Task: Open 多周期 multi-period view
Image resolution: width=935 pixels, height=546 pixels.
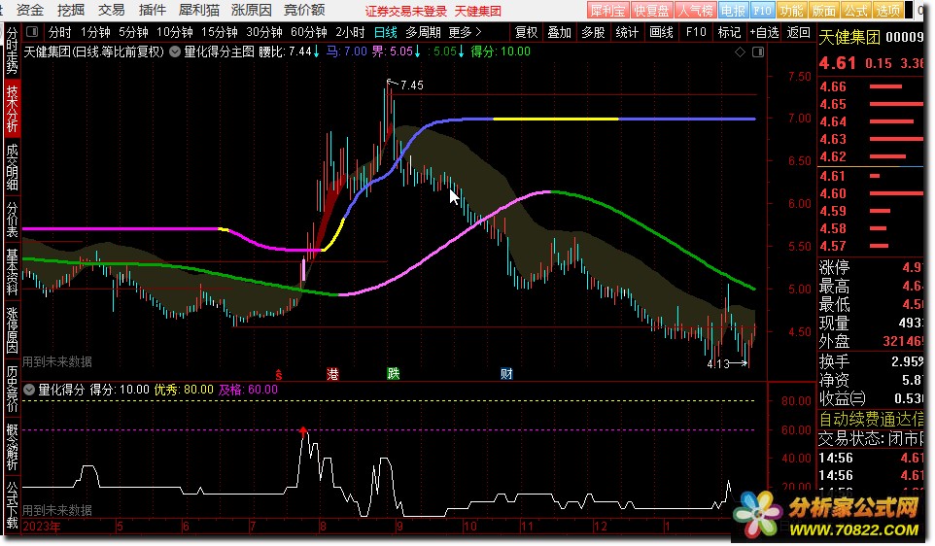Action: pos(423,32)
